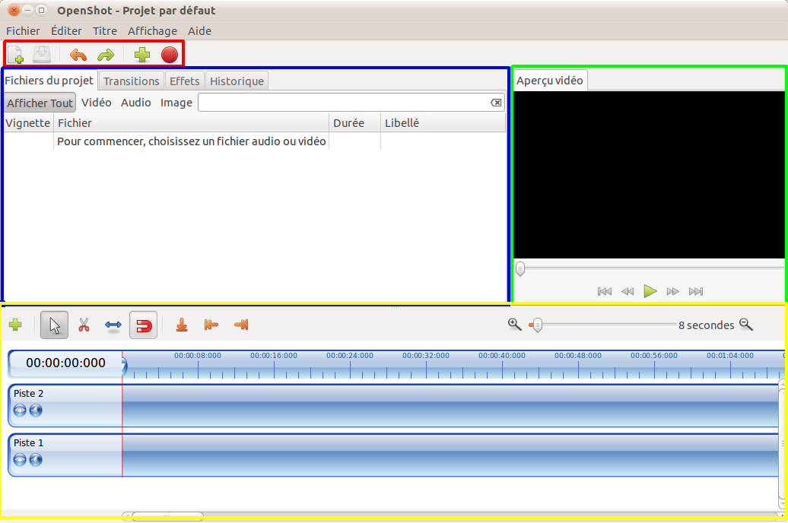Mute audio speaker on Piste 1
This screenshot has height=523, width=788.
pos(36,460)
